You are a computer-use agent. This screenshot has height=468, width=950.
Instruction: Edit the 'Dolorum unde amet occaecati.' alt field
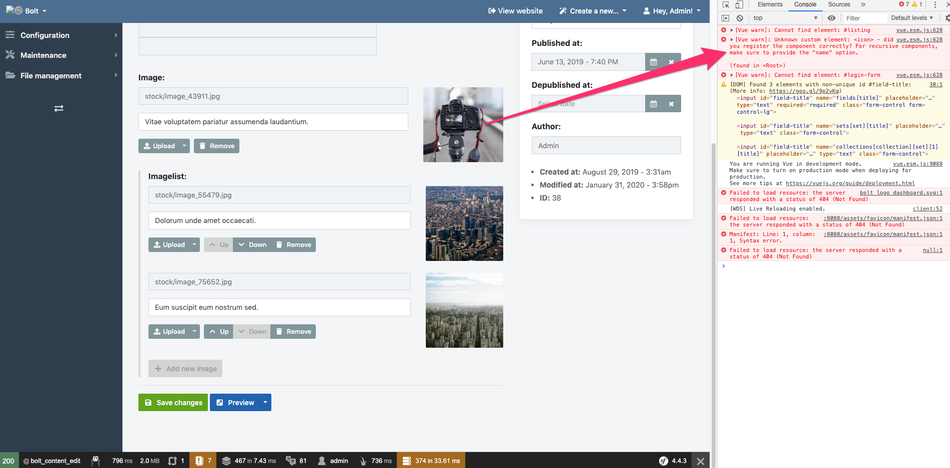click(x=279, y=221)
